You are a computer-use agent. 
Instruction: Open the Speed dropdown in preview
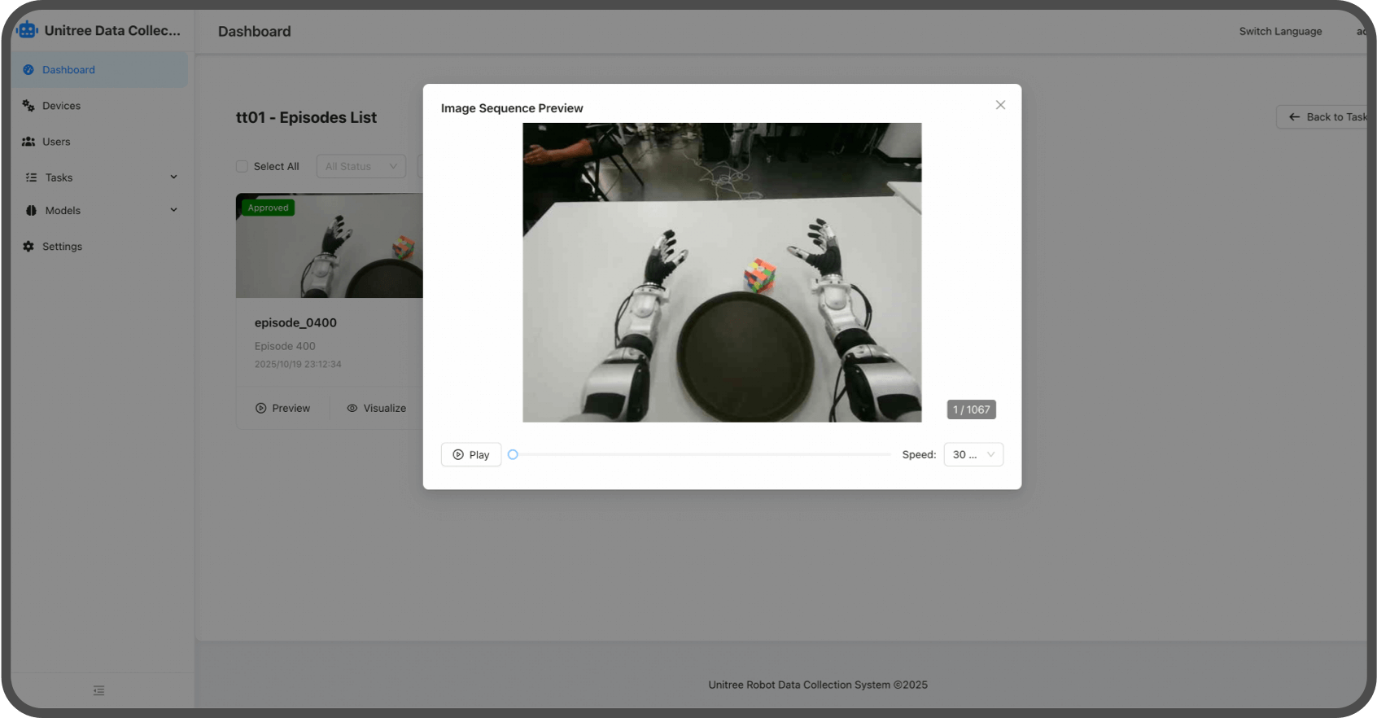(x=973, y=455)
